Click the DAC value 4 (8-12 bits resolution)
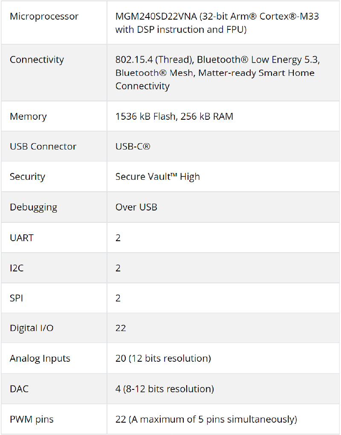This screenshot has height=435, width=341. 164,389
